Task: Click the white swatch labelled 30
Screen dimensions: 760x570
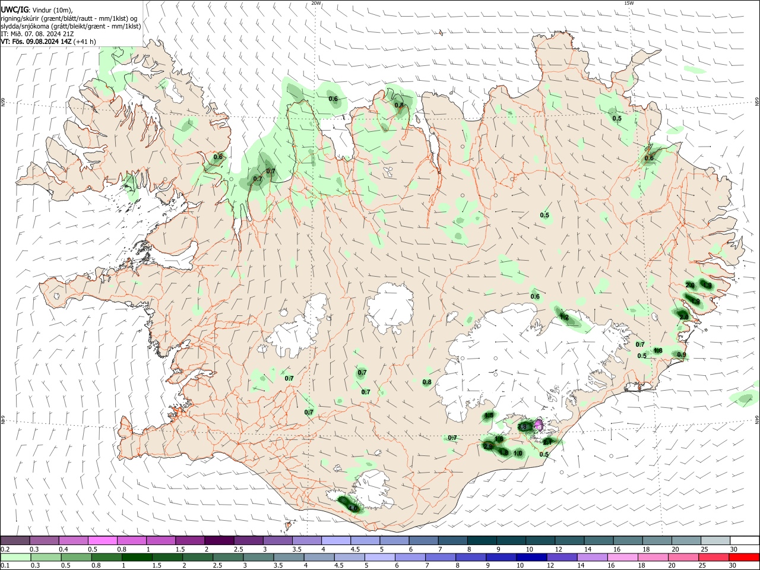Action: (x=745, y=540)
